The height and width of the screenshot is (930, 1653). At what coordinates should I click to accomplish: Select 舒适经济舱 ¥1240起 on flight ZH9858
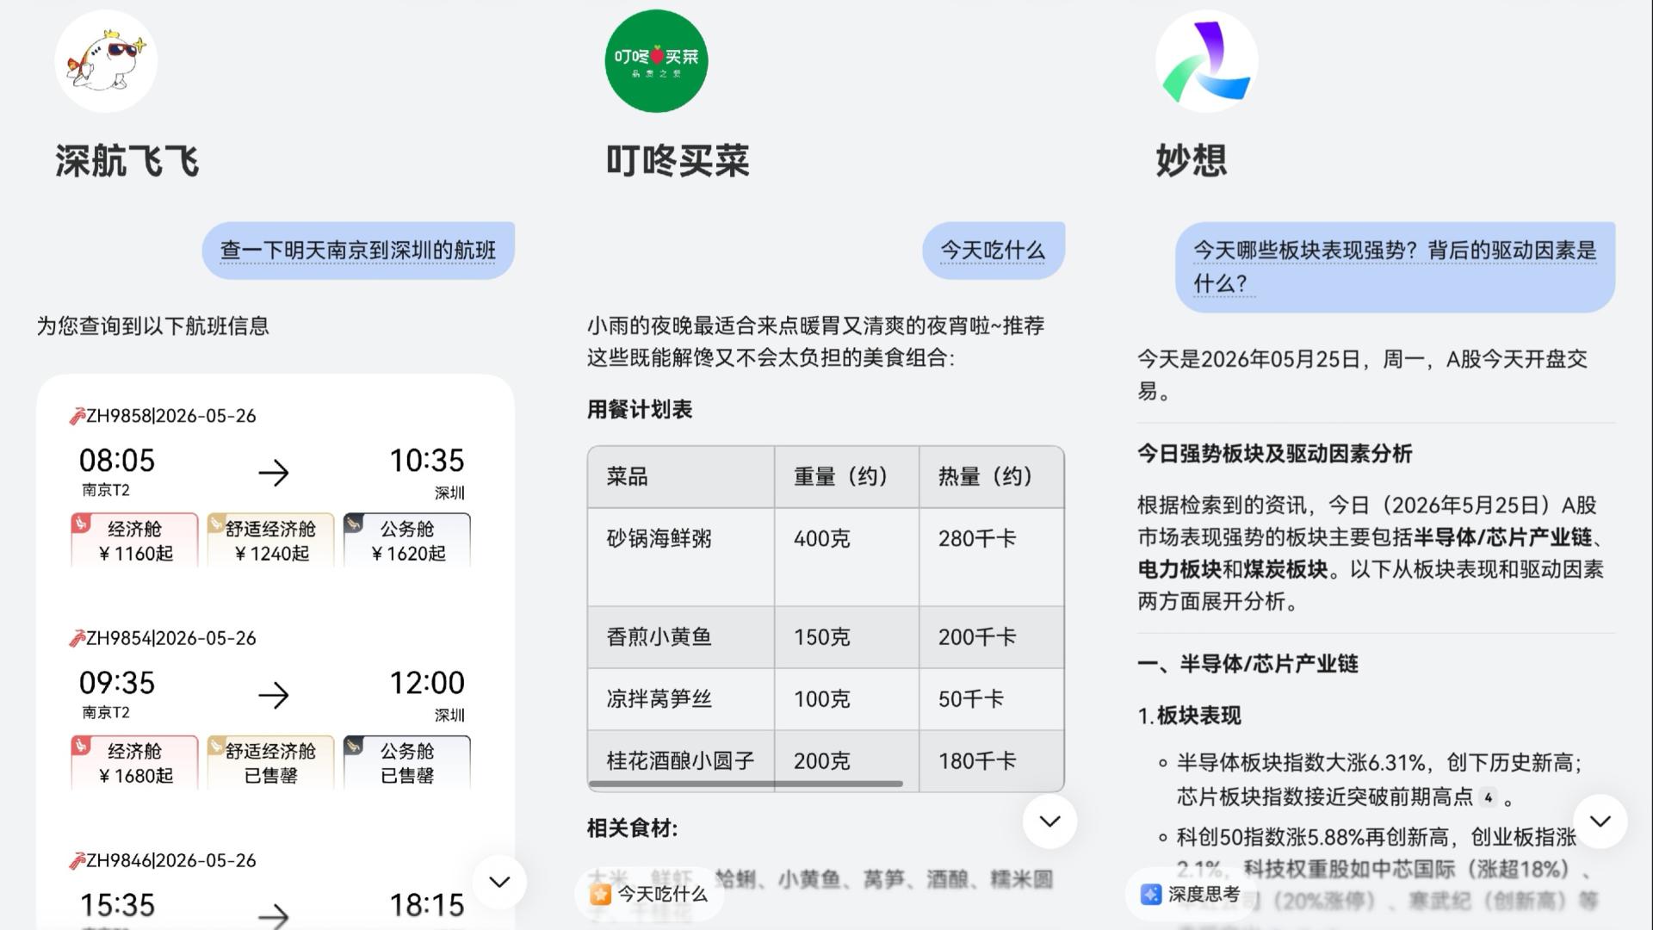pos(270,540)
